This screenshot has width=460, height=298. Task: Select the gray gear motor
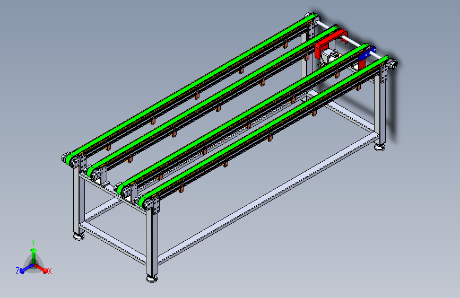pyautogui.click(x=329, y=57)
